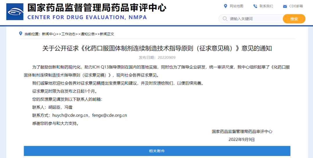Open the 联系我们 link
This screenshot has height=158, width=313.
point(266,6)
